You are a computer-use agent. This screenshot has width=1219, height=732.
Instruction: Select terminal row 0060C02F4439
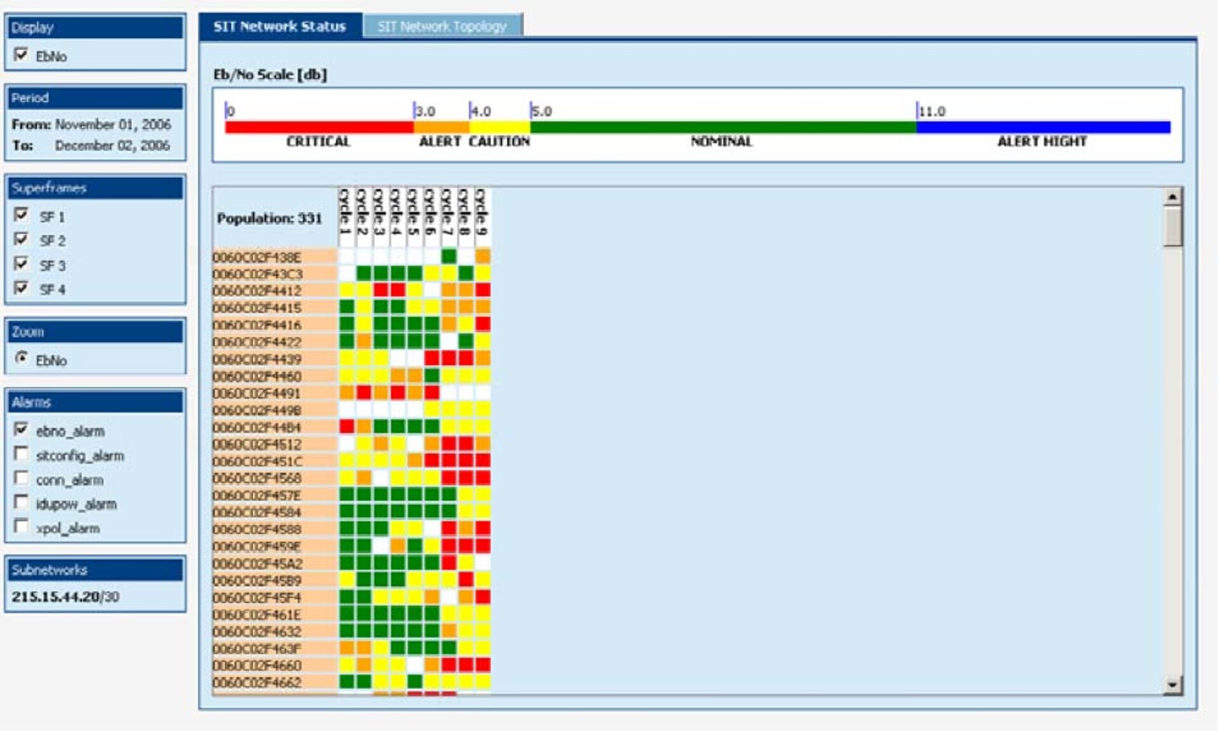(274, 359)
